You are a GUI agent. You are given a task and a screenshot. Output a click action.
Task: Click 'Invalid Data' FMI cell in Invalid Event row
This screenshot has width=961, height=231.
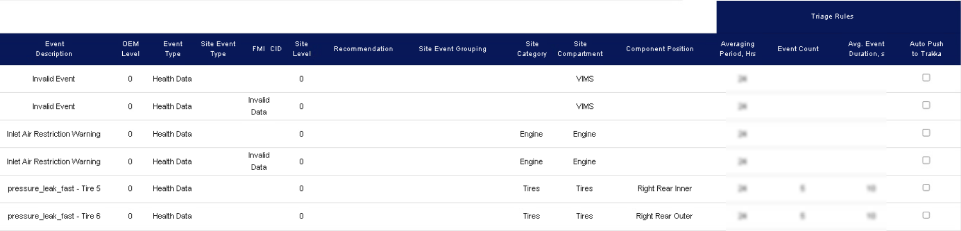[259, 106]
